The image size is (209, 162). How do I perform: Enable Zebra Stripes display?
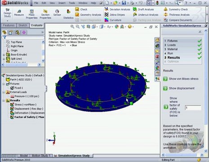115,15
